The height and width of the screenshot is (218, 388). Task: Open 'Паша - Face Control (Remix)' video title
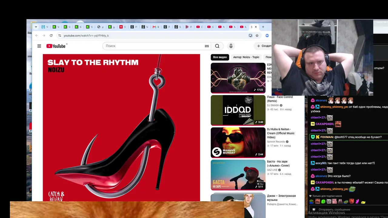pyautogui.click(x=280, y=99)
